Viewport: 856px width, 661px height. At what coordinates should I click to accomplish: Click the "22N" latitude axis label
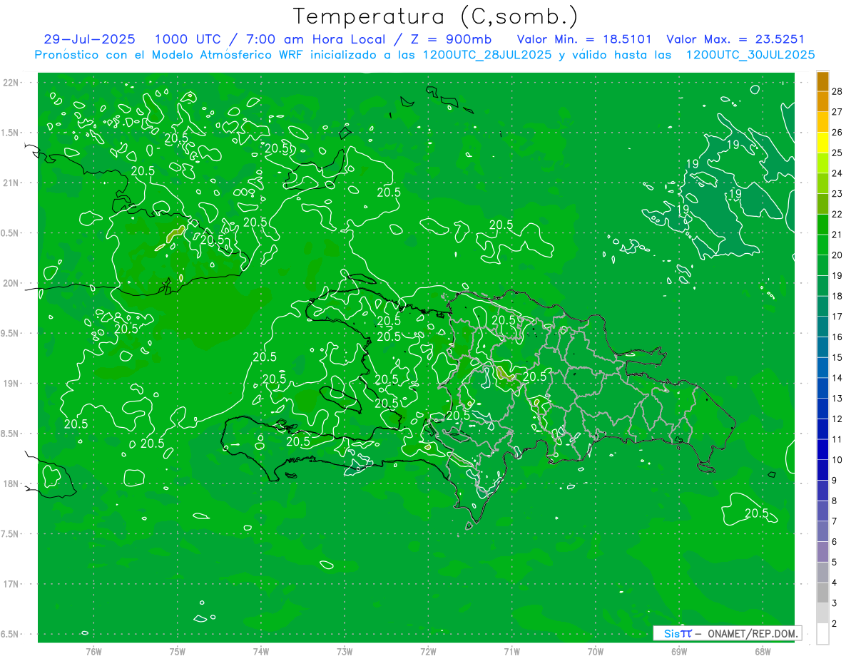coord(10,83)
